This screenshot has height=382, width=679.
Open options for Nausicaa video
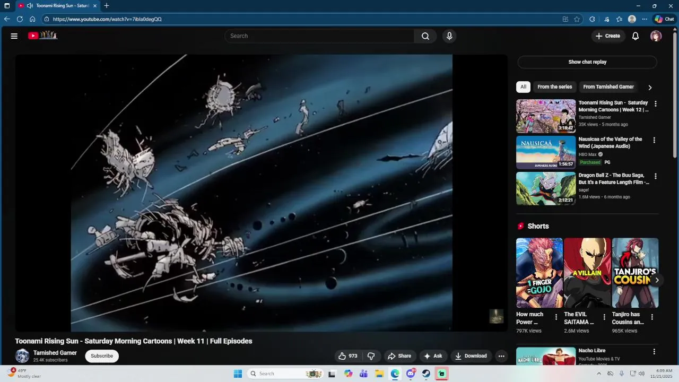coord(654,140)
